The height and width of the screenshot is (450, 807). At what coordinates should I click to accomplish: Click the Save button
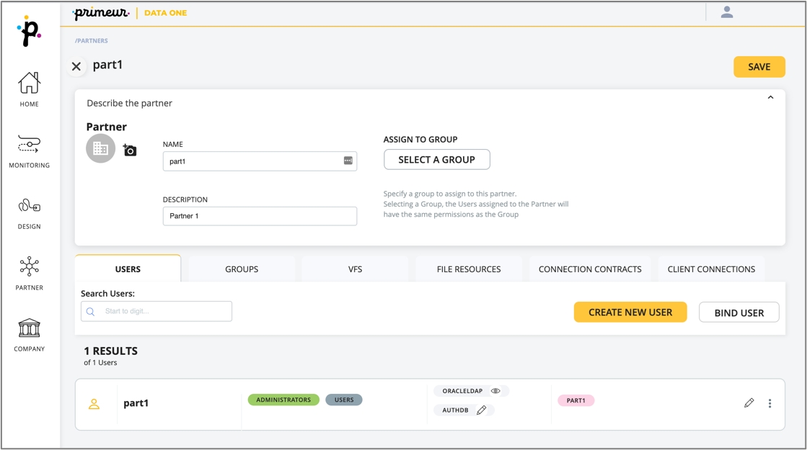(x=759, y=67)
